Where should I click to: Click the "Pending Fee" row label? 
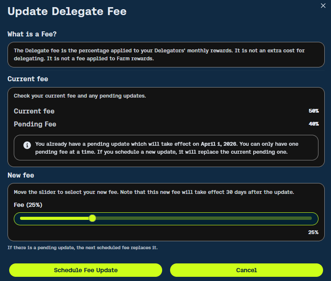tap(35, 124)
